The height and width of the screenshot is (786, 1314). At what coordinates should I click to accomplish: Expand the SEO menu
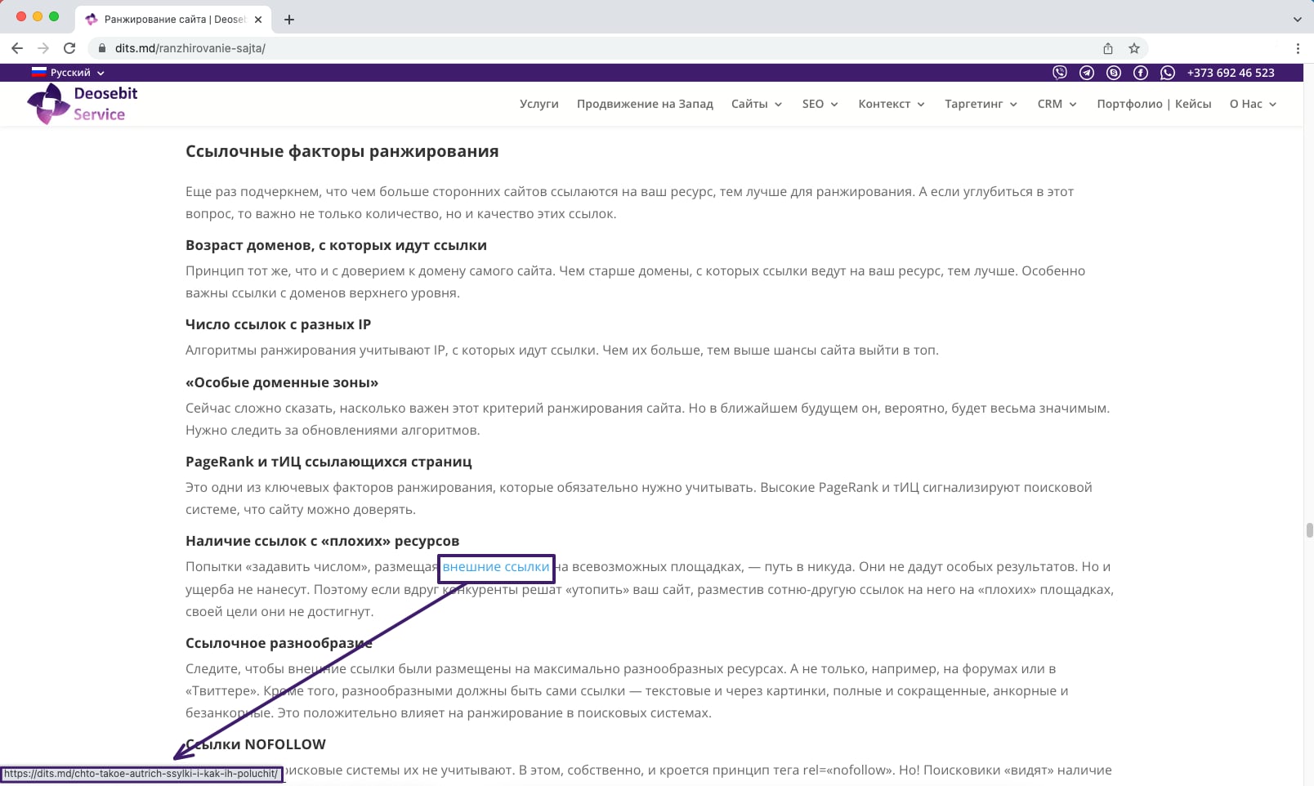pos(820,104)
